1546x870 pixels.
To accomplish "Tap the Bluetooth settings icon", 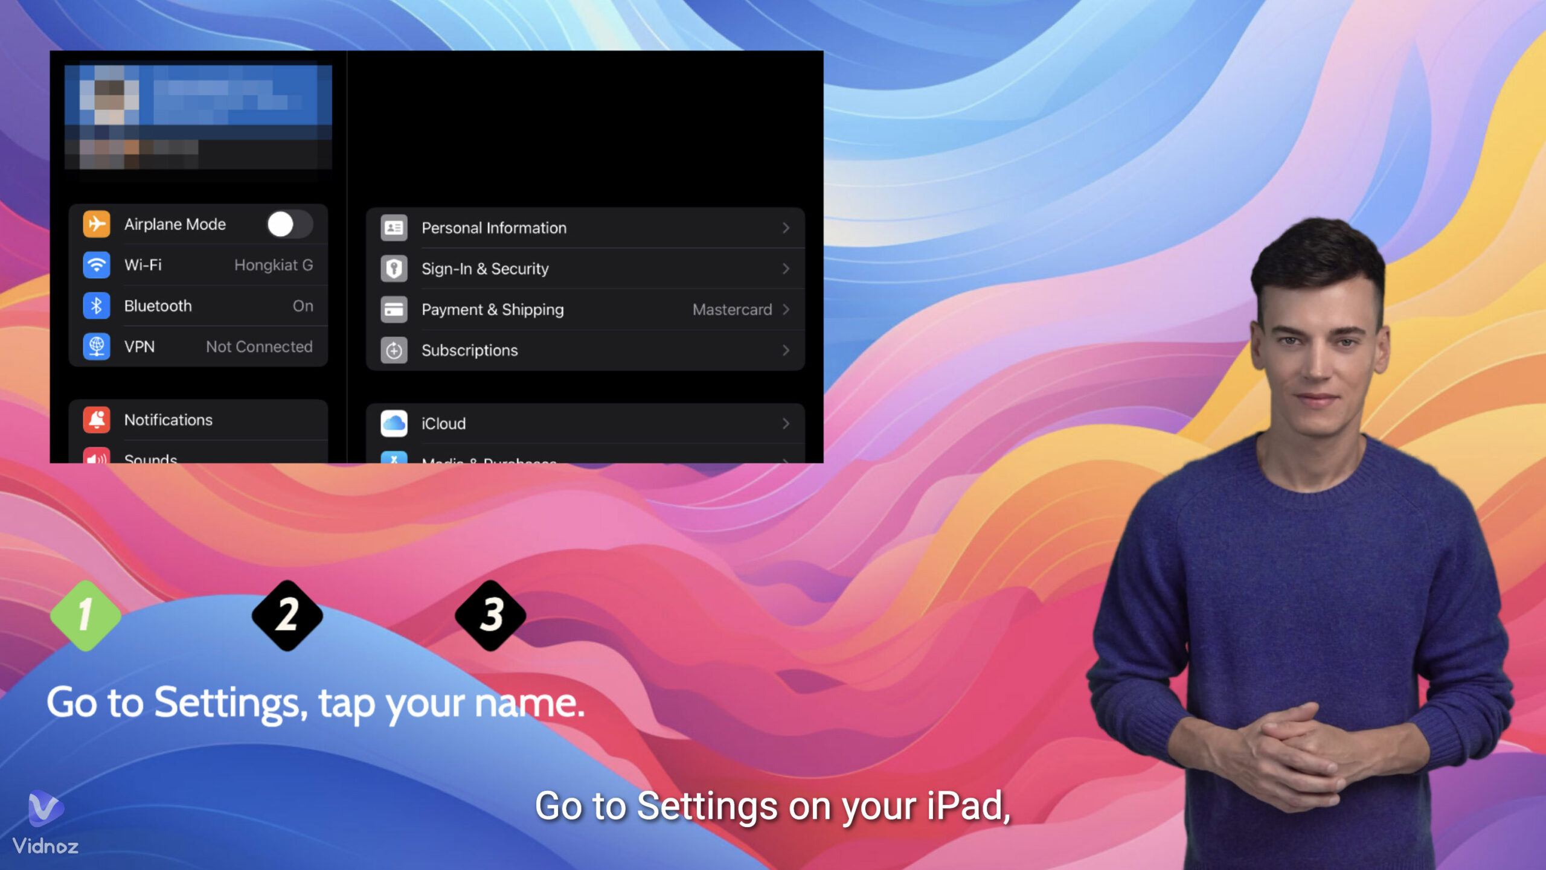I will [x=98, y=305].
